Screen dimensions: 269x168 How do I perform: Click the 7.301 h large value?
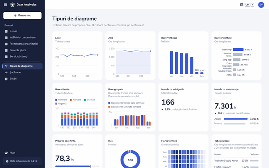[x=225, y=106]
